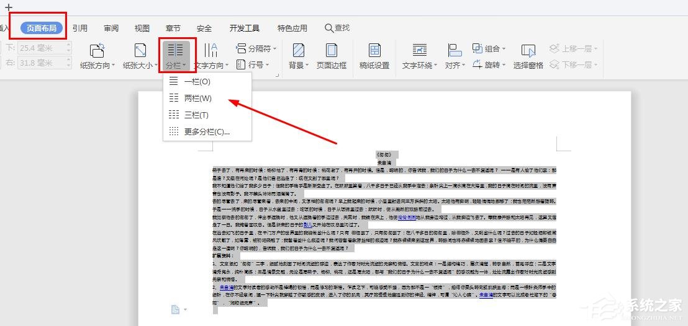Decrease the 右 right margin with down stepper

68,66
